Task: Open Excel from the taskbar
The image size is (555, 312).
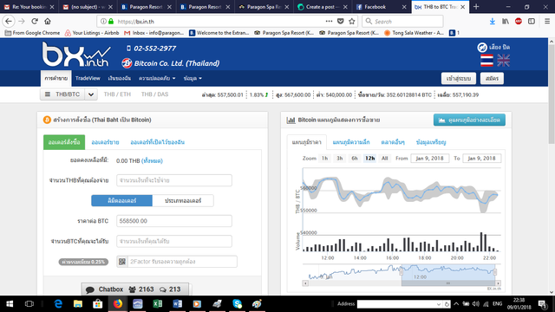Action: click(158, 304)
